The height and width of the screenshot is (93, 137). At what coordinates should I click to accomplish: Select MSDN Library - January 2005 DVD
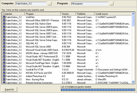(x=42, y=53)
